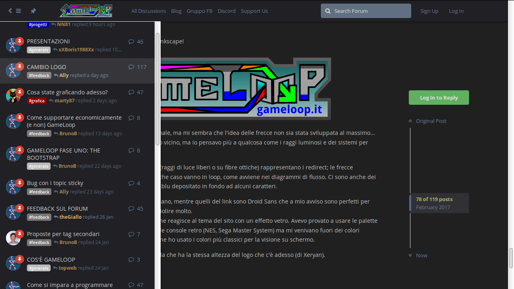
Task: Click username marty87
Action: 65,101
